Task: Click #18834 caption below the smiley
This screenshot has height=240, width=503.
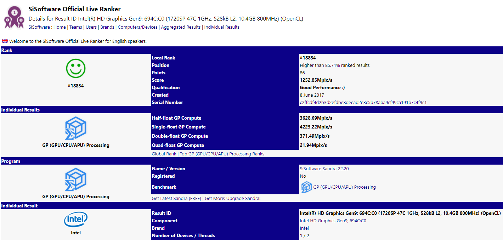Action: [76, 86]
